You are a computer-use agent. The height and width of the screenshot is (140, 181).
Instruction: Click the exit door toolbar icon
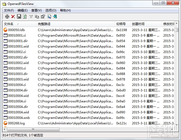click(x=55, y=16)
